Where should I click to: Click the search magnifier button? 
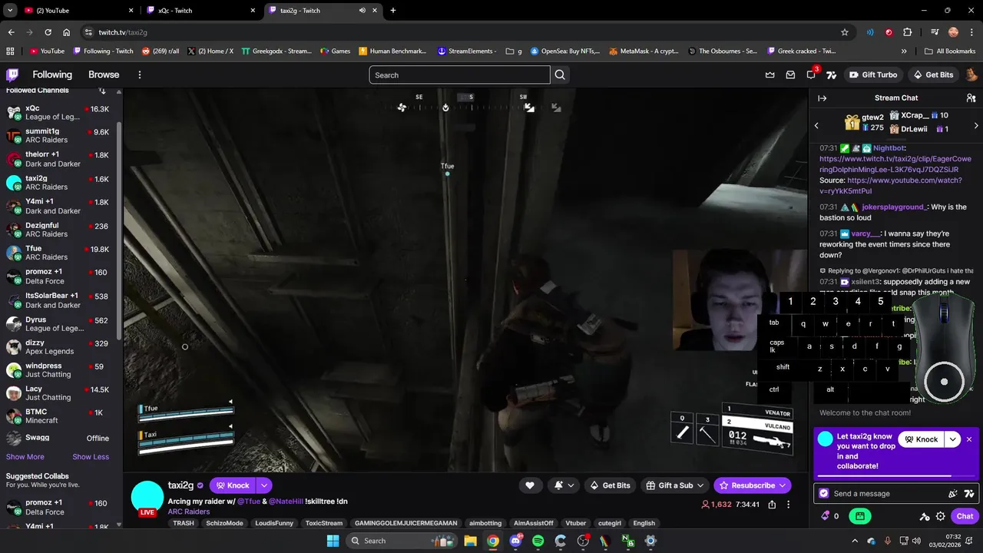click(560, 75)
